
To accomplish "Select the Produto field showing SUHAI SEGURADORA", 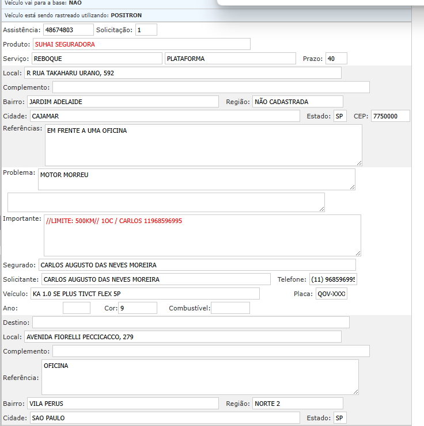I will tap(141, 44).
